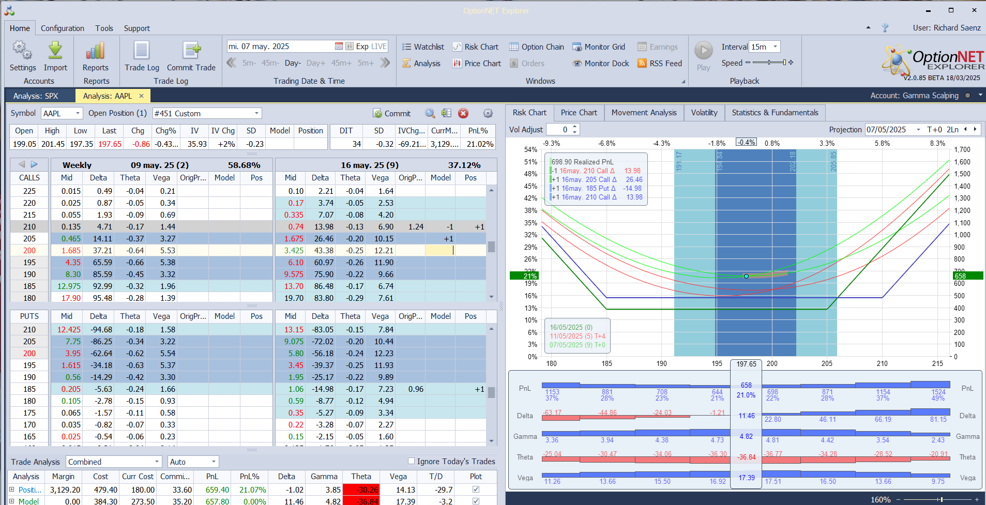The image size is (986, 505).
Task: Step back one day with Day-
Action: coord(293,63)
